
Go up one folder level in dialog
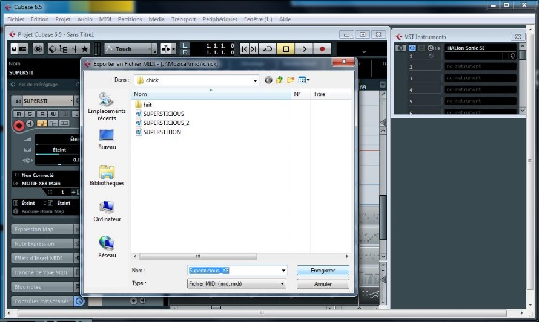(279, 80)
